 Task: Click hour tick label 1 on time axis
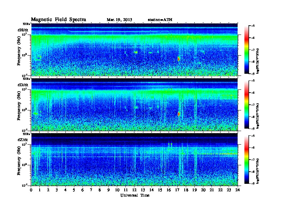[40, 190]
